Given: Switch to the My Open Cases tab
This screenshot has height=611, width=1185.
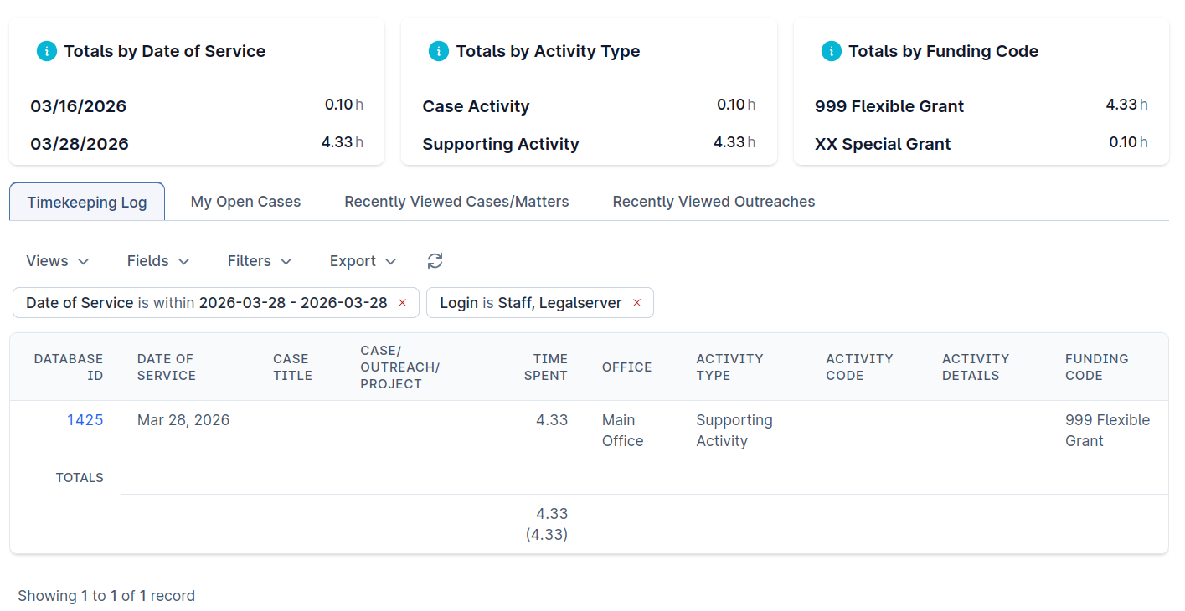Looking at the screenshot, I should (245, 202).
